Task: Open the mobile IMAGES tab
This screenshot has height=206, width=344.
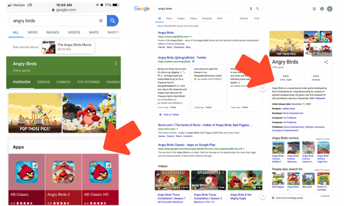Action: 53,33
